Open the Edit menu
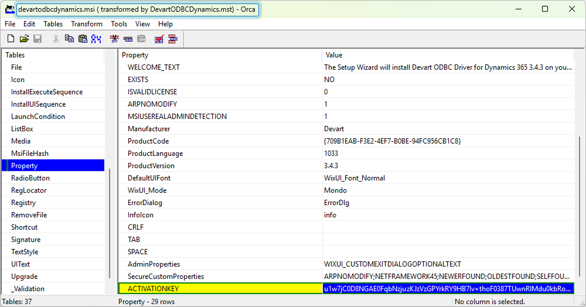Screen dimensions: 586x307 (29, 24)
